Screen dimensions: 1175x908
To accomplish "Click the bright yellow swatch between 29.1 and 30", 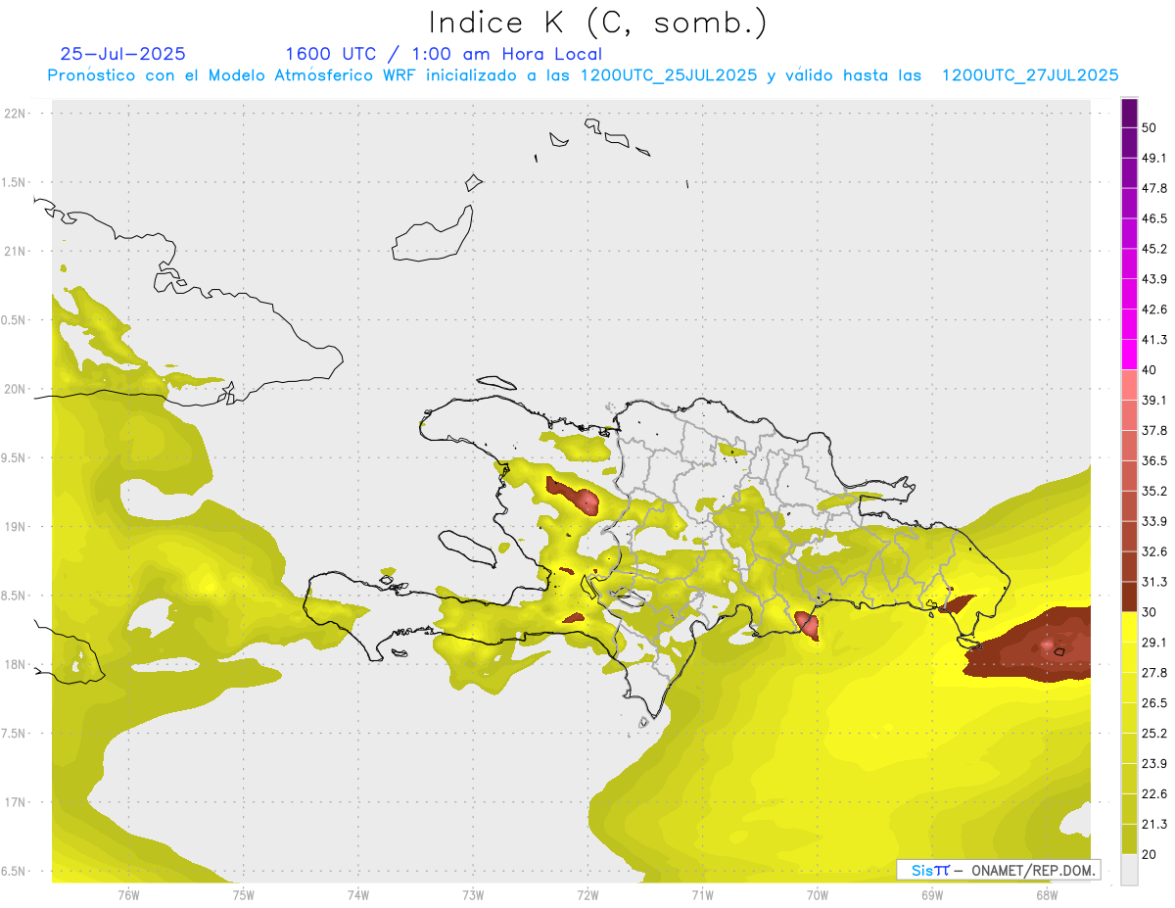I will pyautogui.click(x=1129, y=627).
